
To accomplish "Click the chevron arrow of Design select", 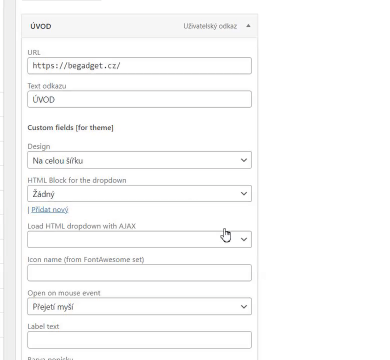I will pyautogui.click(x=243, y=160).
